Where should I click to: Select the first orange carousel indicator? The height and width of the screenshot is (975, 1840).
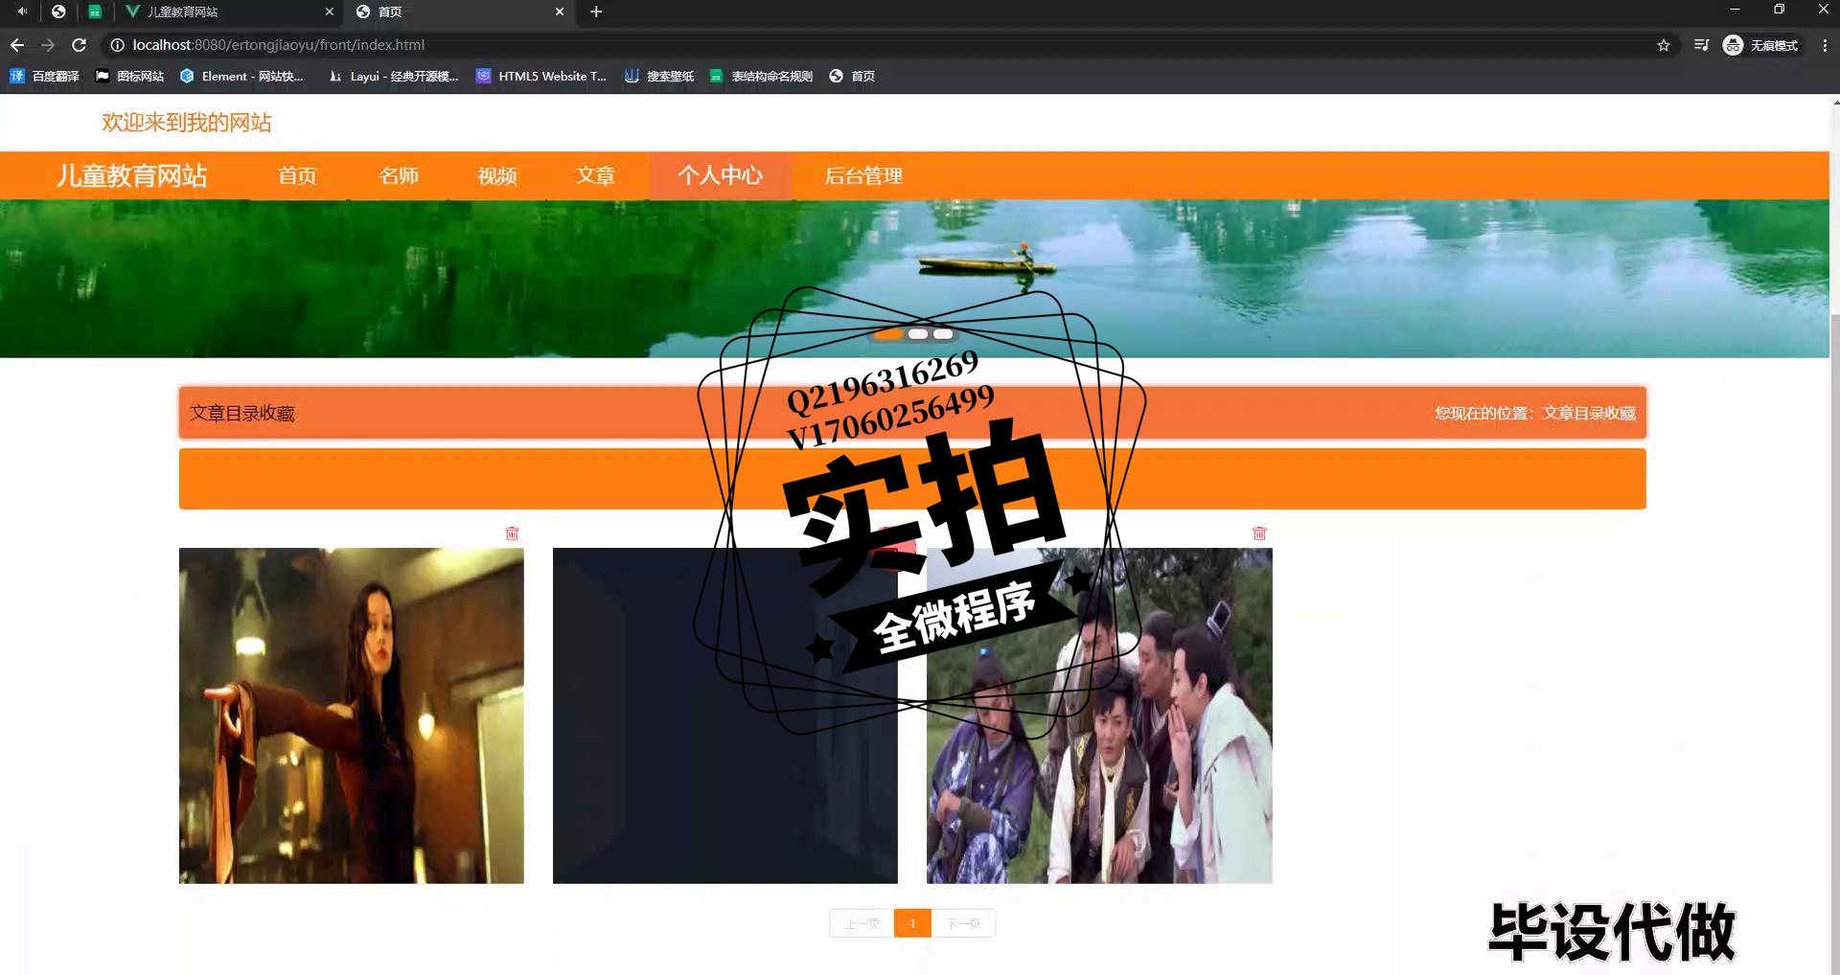pos(888,334)
